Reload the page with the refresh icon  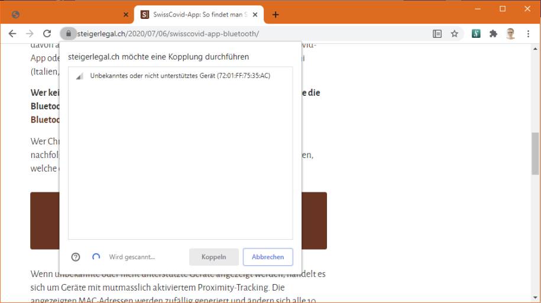(x=47, y=34)
